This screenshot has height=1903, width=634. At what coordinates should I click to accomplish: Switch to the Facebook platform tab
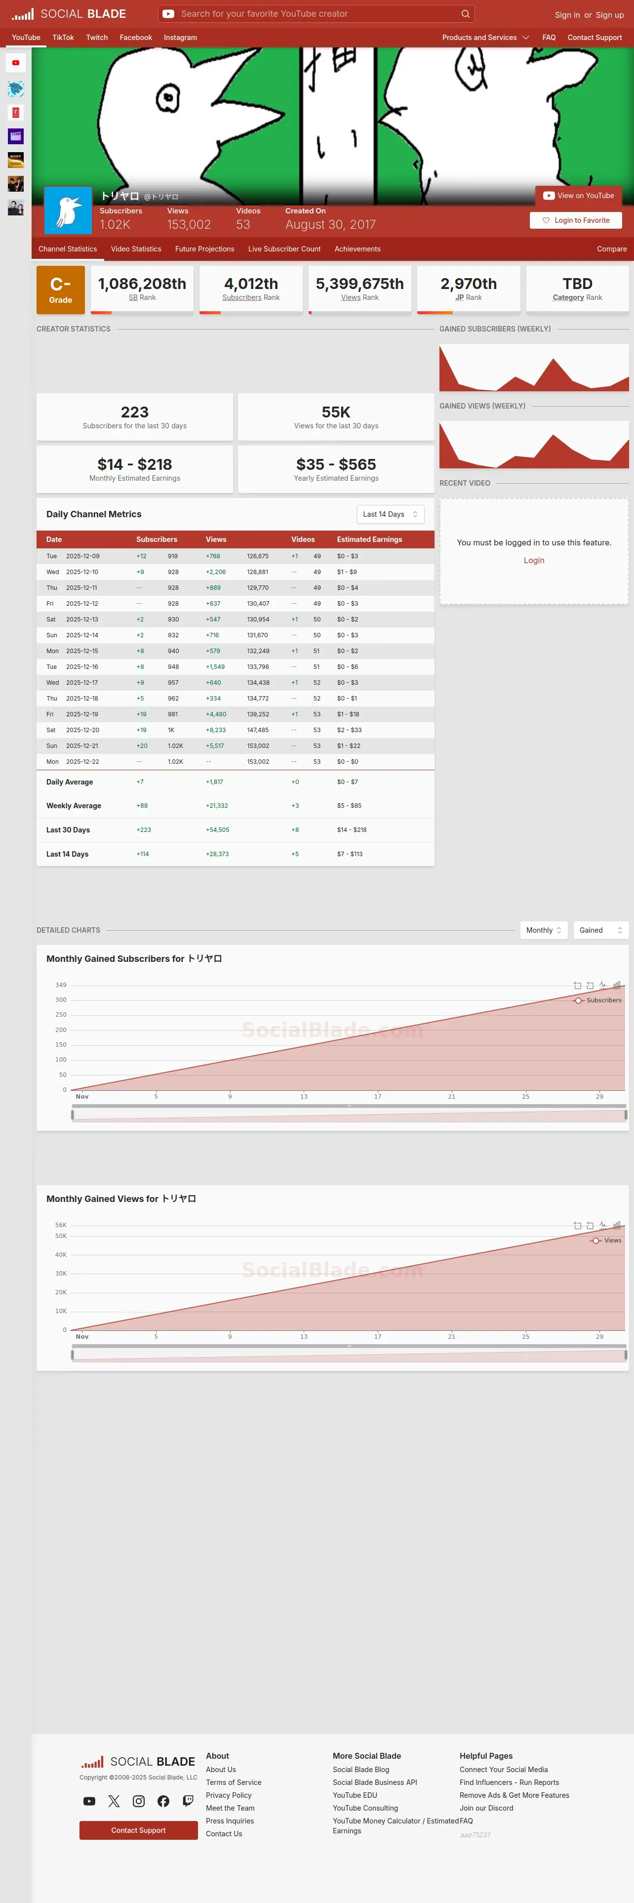(136, 38)
